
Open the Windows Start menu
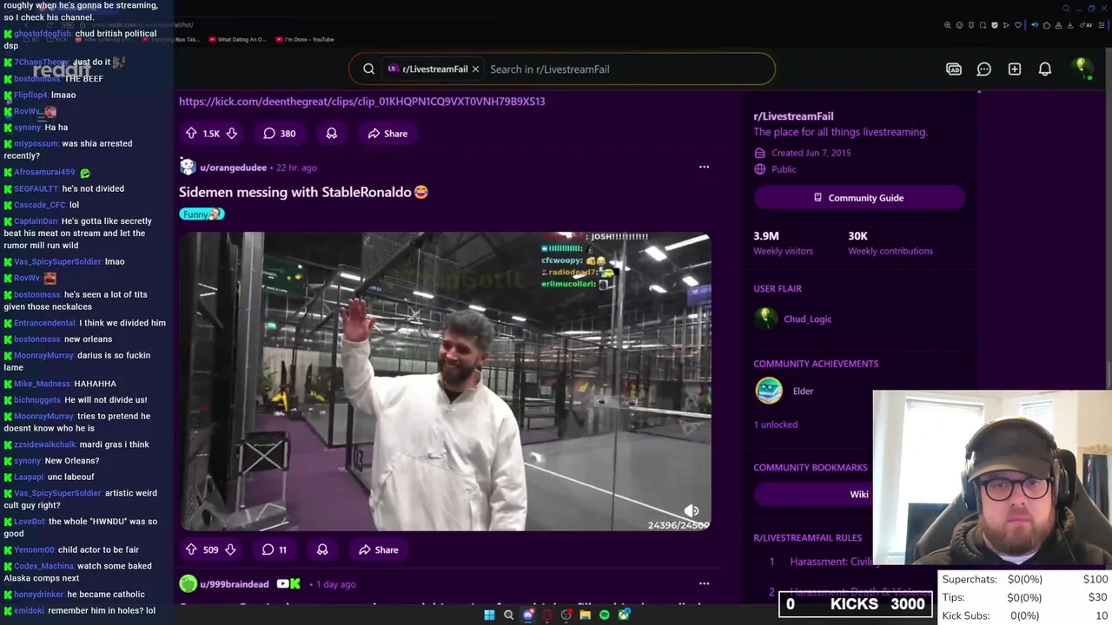click(489, 615)
